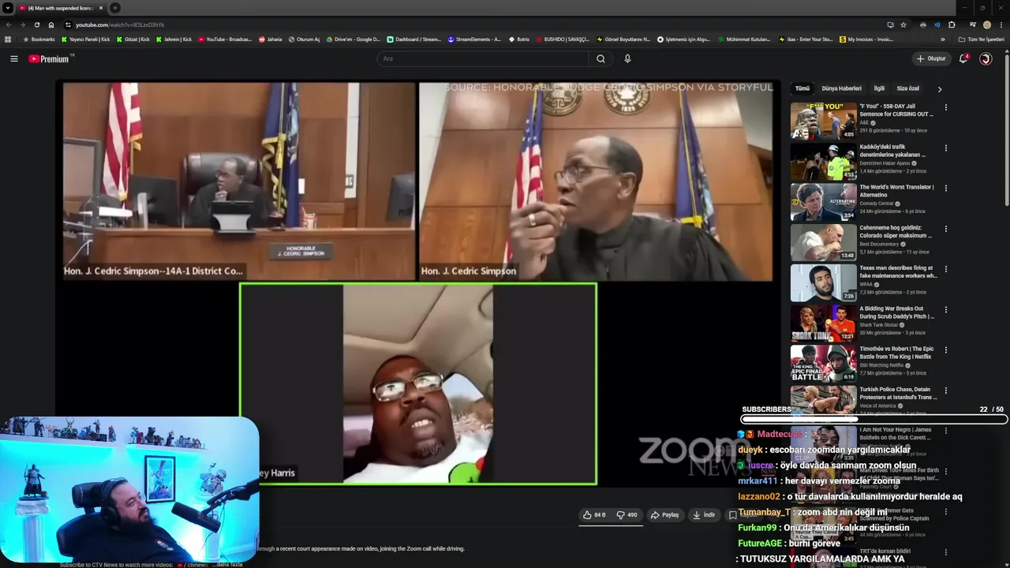The height and width of the screenshot is (568, 1010).
Task: Open options for Bidding War Breaks Out video
Action: 945,310
